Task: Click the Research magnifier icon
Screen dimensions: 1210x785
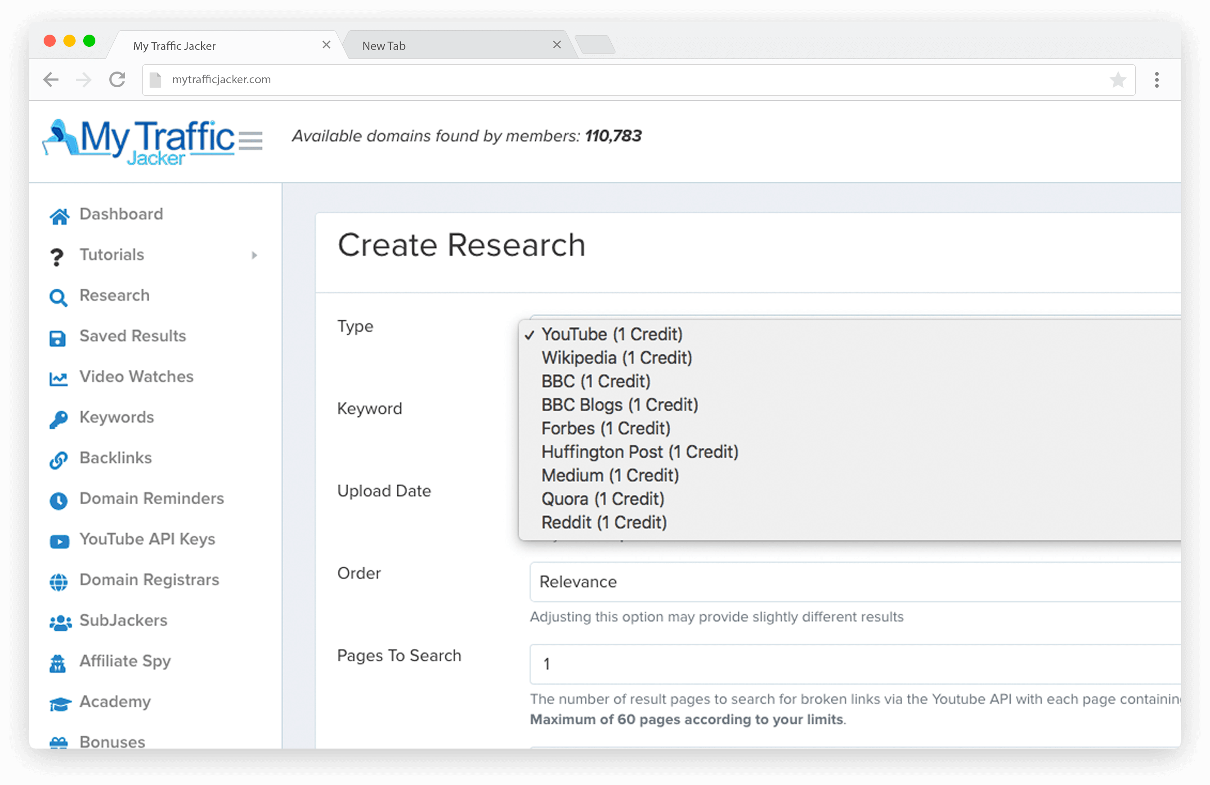Action: pyautogui.click(x=58, y=297)
